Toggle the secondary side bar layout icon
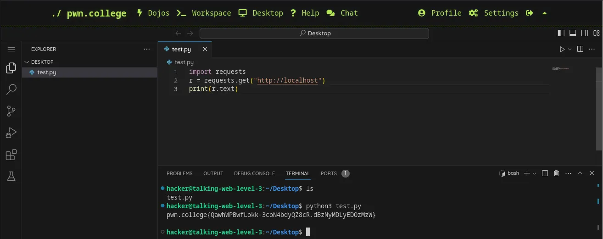Image resolution: width=603 pixels, height=239 pixels. click(585, 33)
